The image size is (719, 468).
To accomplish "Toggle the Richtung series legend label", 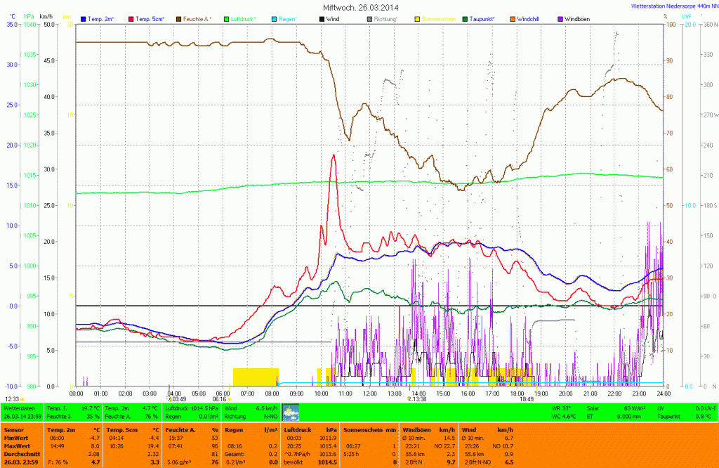I will click(385, 18).
